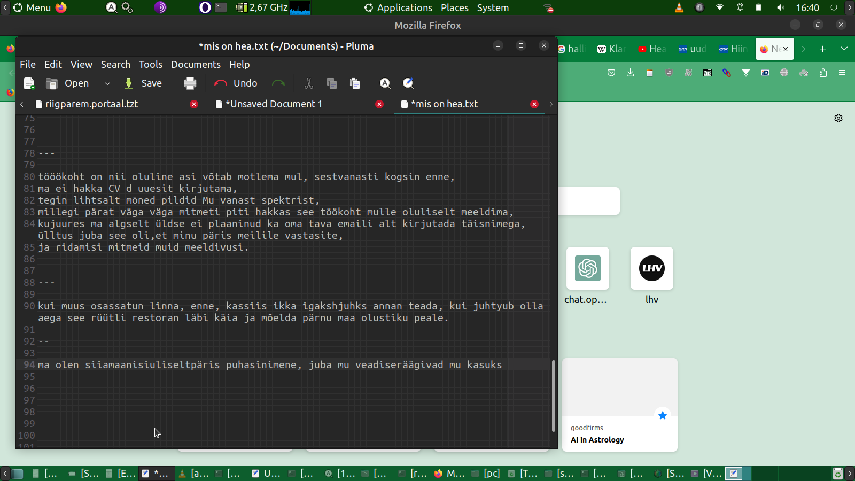Click the Save button
Viewport: 855px width, 481px height.
coord(143,83)
